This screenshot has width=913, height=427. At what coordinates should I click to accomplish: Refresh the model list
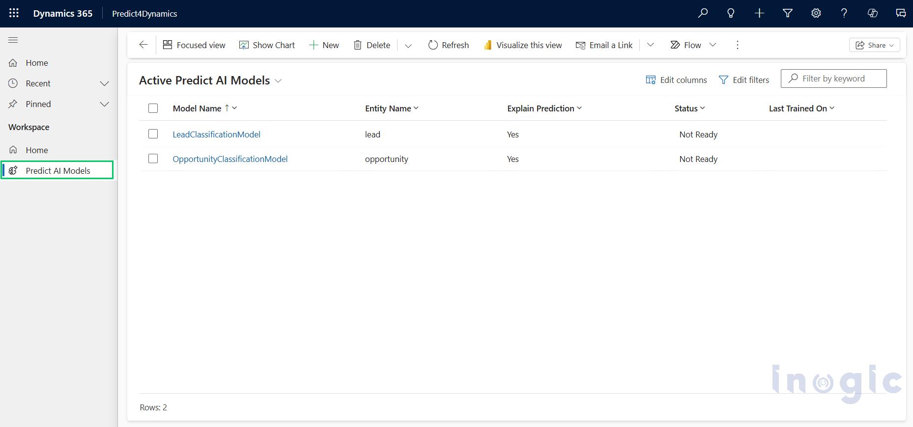point(449,45)
